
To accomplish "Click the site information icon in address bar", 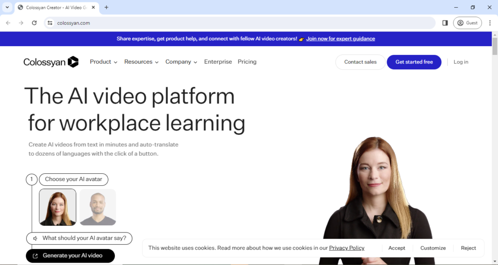I will coord(50,23).
